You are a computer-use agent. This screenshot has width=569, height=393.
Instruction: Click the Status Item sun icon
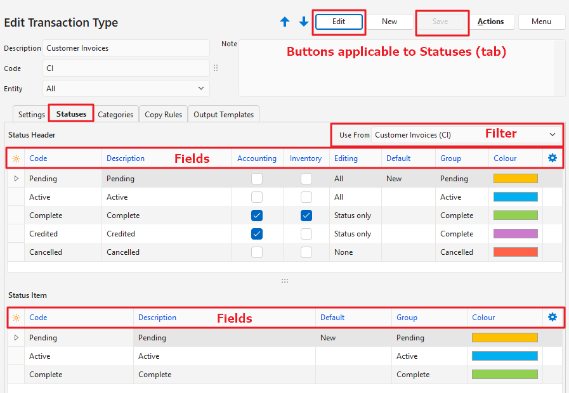tap(16, 318)
